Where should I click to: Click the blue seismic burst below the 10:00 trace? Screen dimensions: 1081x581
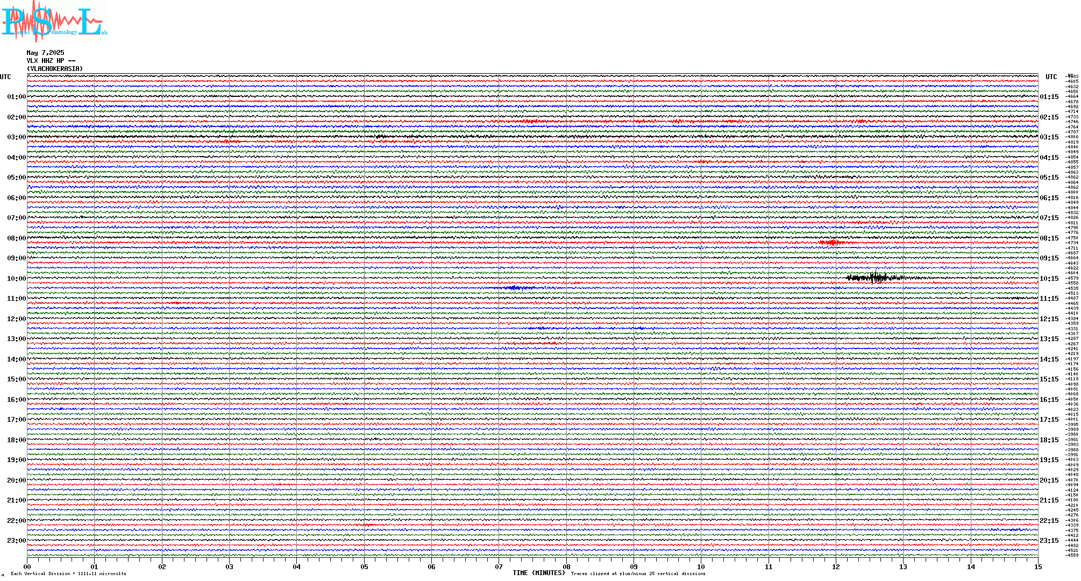(515, 288)
